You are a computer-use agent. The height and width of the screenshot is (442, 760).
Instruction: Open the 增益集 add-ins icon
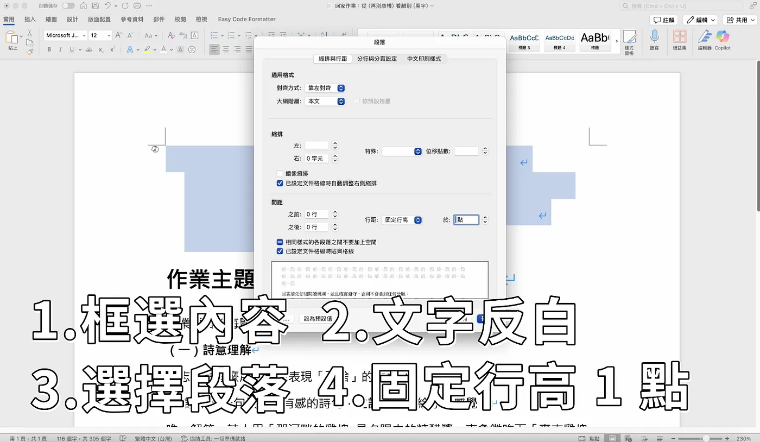point(679,41)
